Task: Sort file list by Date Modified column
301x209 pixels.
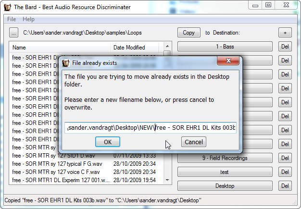Action: tap(134, 48)
